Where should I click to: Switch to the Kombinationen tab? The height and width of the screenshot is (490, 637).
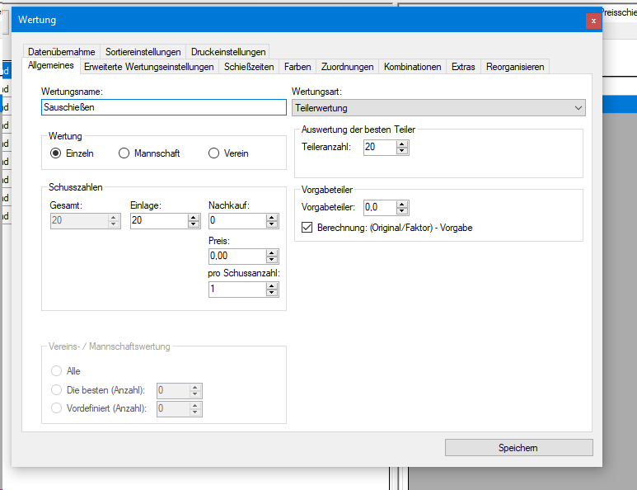click(x=412, y=67)
